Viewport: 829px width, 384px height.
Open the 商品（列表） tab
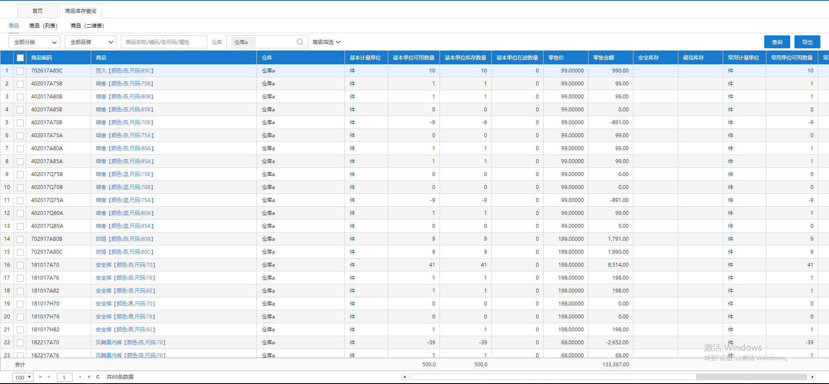pos(43,26)
